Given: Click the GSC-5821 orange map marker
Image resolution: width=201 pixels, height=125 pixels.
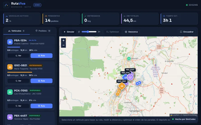Looking at the screenshot, I should pyautogui.click(x=122, y=86).
